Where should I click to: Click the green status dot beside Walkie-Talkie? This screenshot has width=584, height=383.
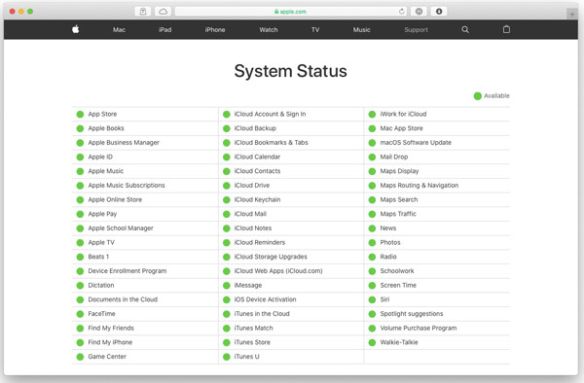click(x=372, y=342)
